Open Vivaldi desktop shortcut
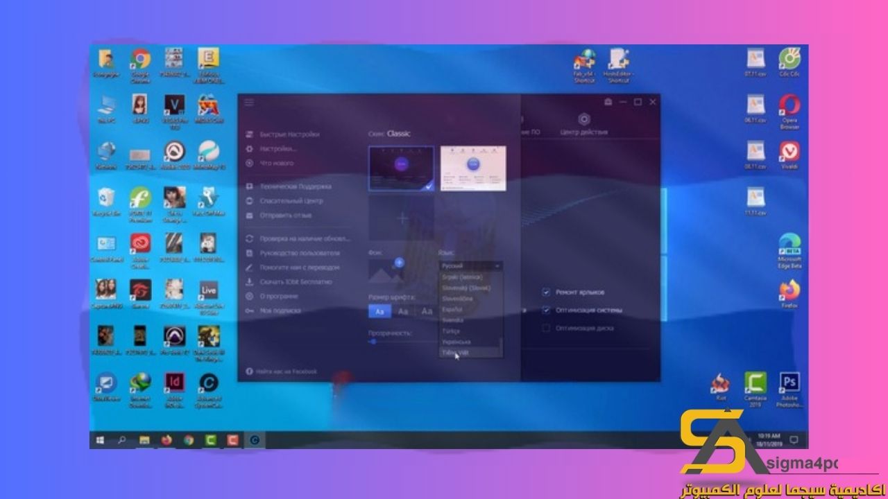 (x=789, y=156)
